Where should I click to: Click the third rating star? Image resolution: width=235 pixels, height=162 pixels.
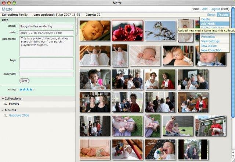tap(28, 90)
